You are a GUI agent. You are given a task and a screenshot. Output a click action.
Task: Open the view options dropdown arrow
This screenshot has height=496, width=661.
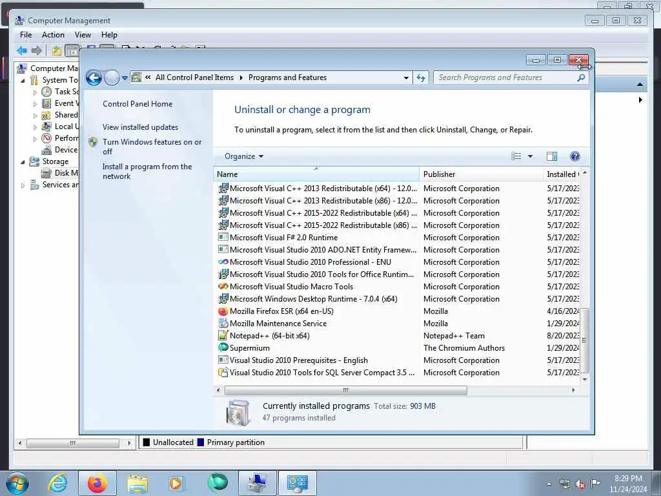[531, 156]
